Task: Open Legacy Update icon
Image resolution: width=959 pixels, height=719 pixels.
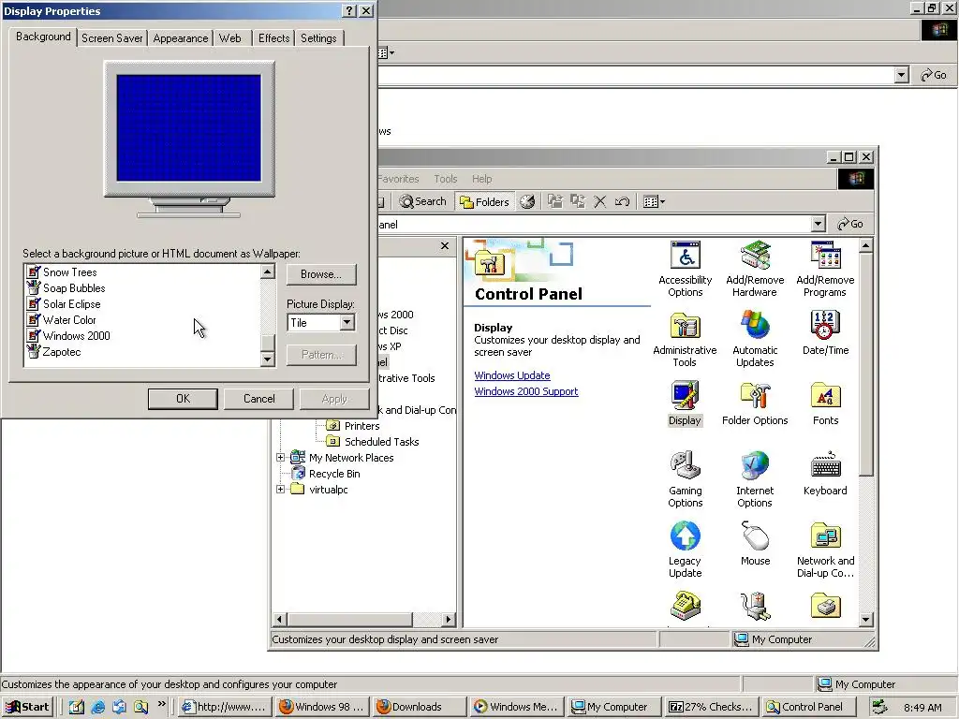Action: click(685, 550)
